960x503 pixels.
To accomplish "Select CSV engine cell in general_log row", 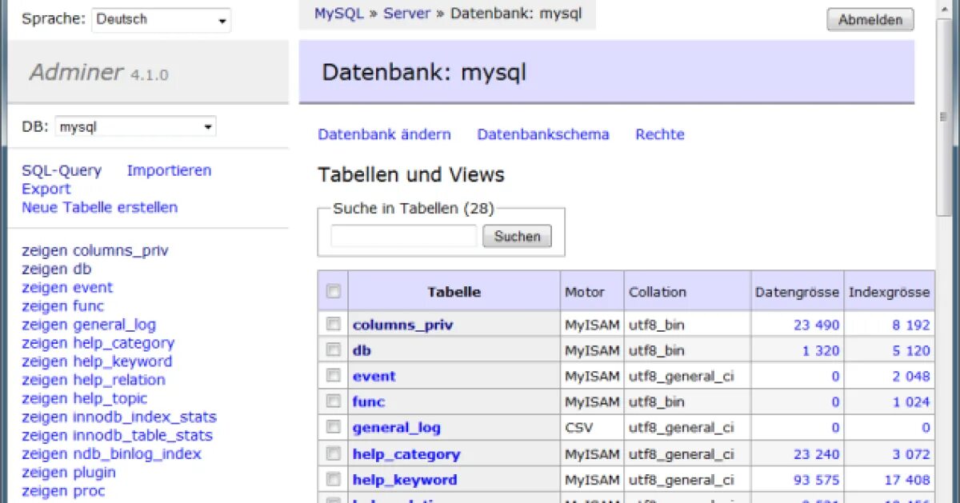I will (592, 428).
